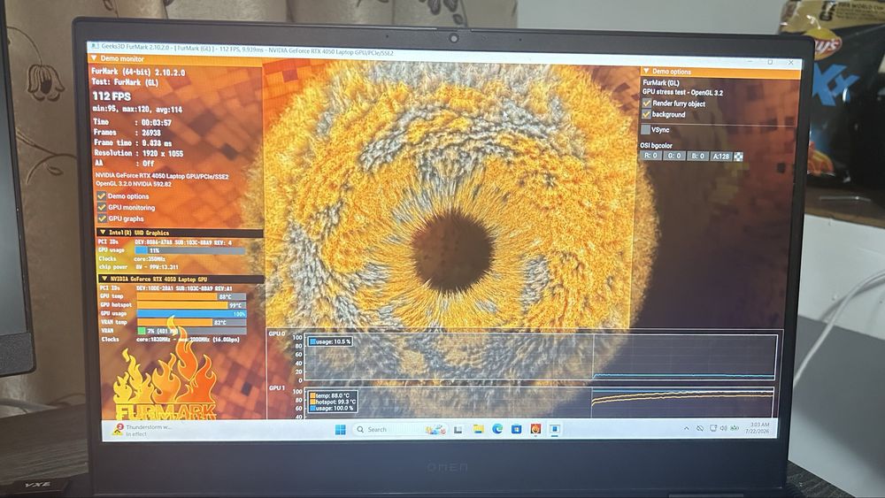Enable VSync checkbox
The width and height of the screenshot is (885, 498).
coord(646,130)
